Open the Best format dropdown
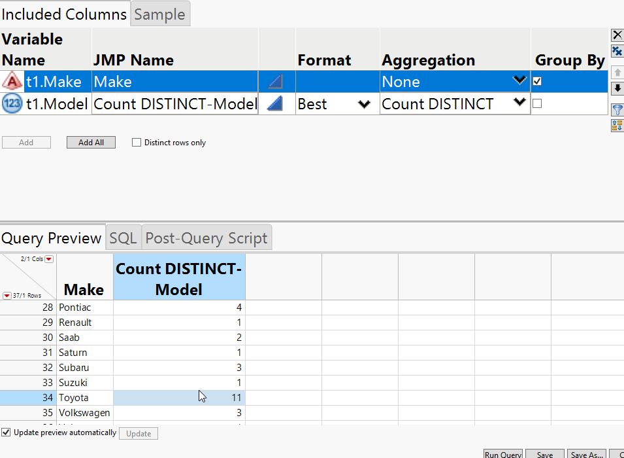Screen dimensions: 624x458 coord(364,103)
